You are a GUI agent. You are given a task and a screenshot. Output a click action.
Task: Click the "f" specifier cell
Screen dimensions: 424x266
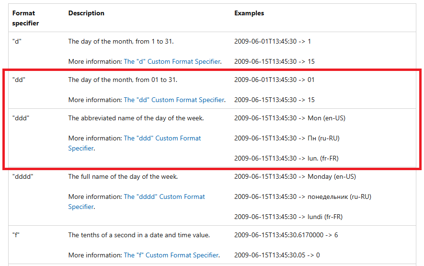coord(17,235)
